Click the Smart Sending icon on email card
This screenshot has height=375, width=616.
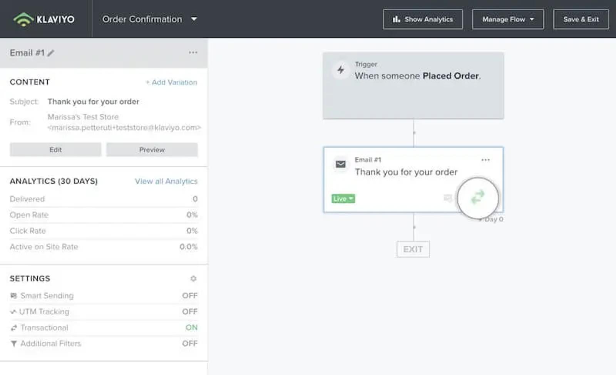(448, 198)
